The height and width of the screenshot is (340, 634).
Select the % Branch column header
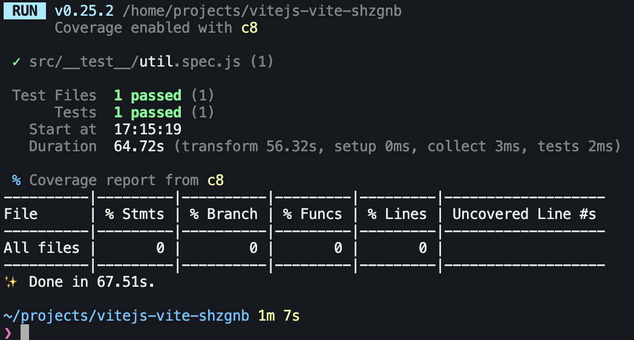(x=224, y=214)
